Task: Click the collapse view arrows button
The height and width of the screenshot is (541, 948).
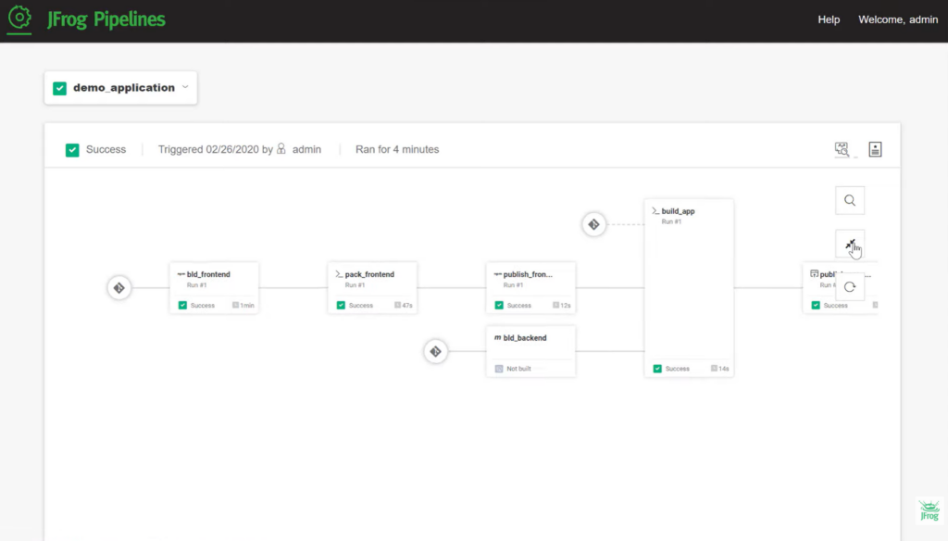Action: [850, 244]
